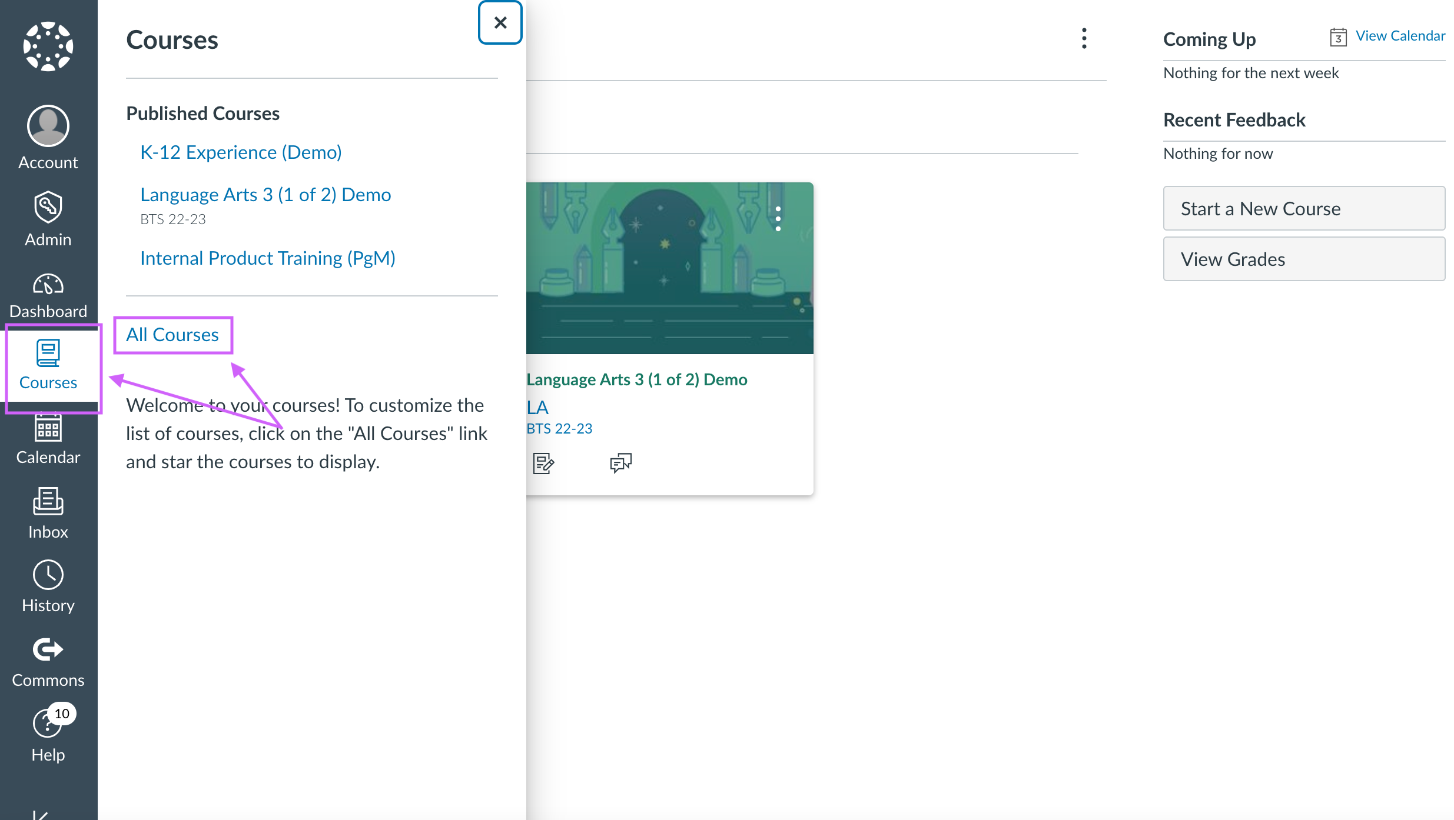Image resolution: width=1454 pixels, height=820 pixels.
Task: Open Language Arts card options menu
Action: (x=778, y=219)
